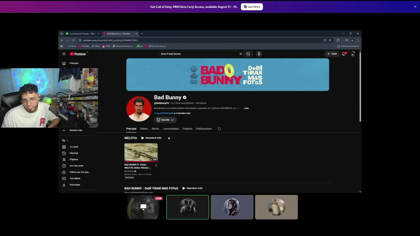
Task: Click Bad Bunny channel profile picture
Action: [x=139, y=109]
